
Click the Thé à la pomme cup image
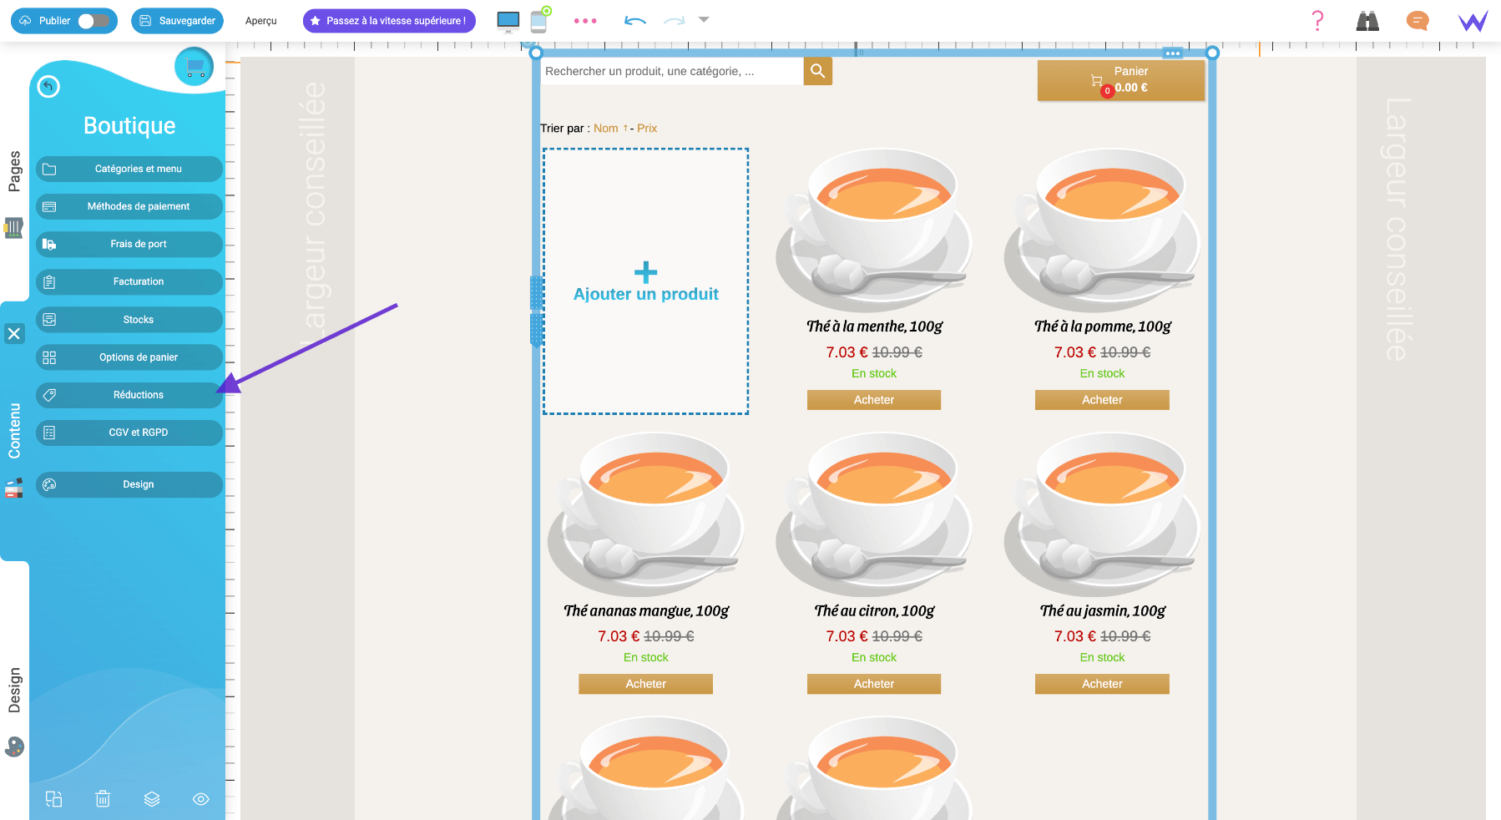(x=1102, y=230)
